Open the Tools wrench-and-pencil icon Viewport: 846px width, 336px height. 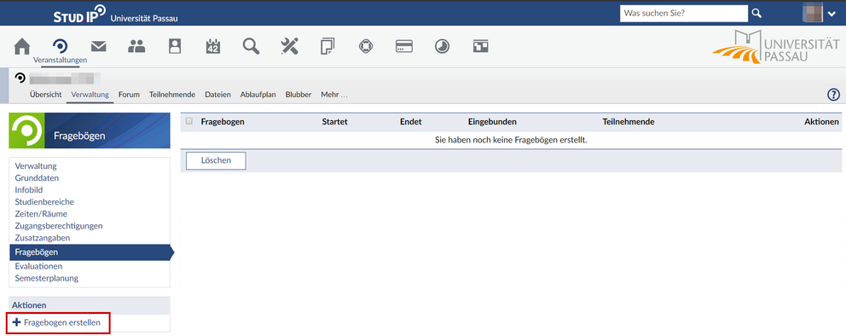(289, 46)
